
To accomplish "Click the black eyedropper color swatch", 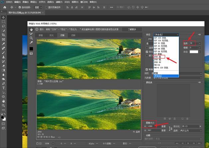I will pos(31,49).
